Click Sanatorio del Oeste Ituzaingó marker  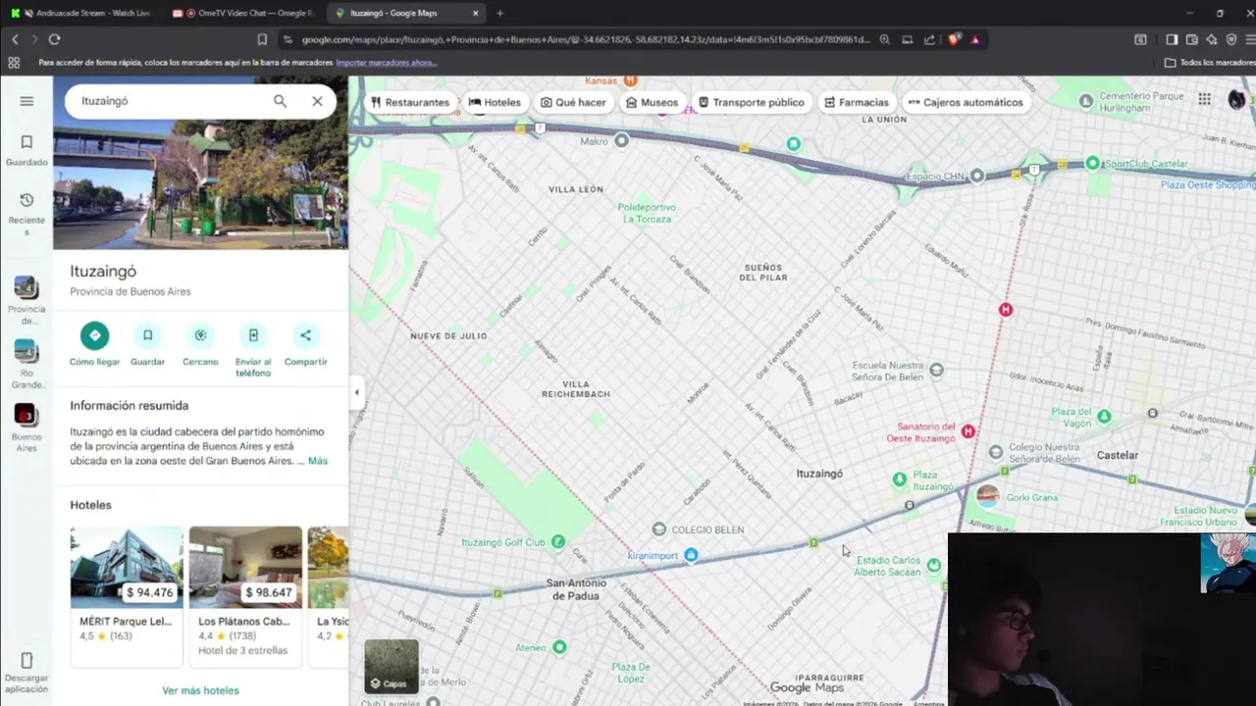point(968,431)
